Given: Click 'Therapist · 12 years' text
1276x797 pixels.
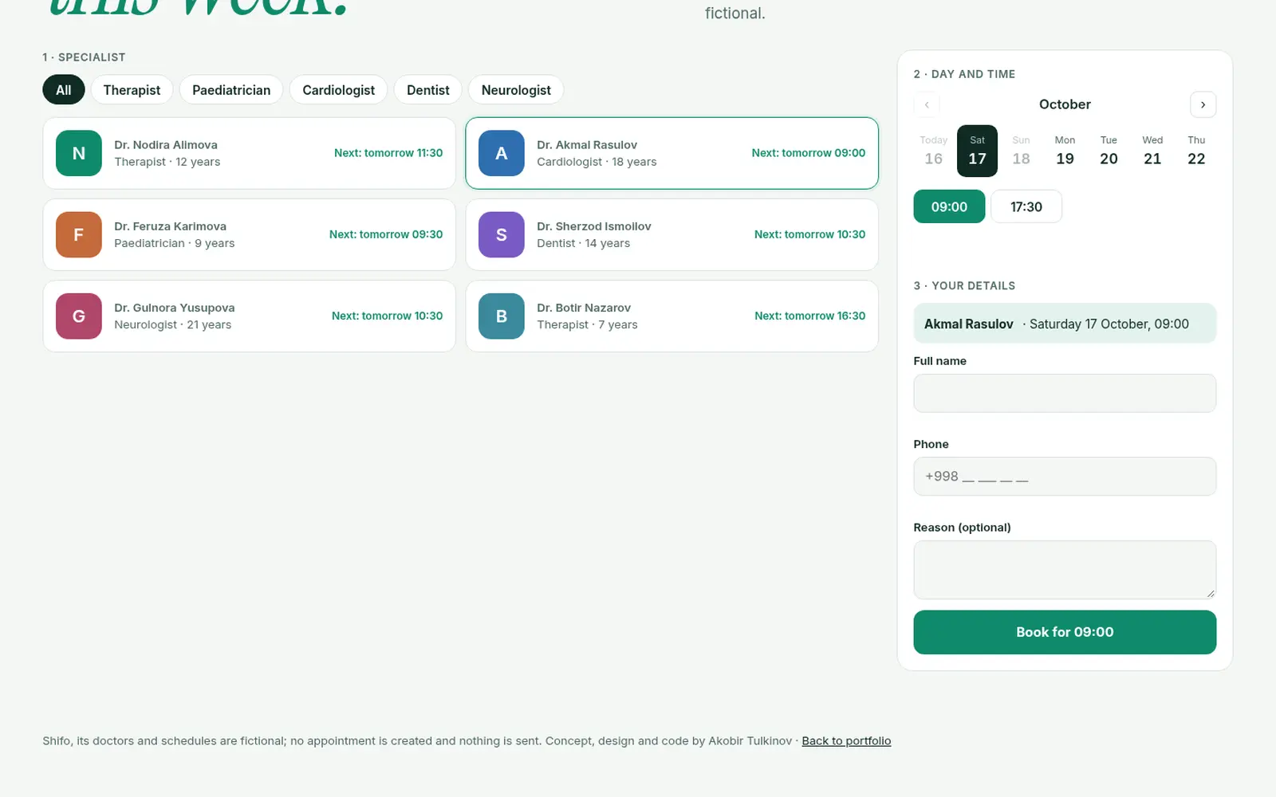Looking at the screenshot, I should 167,162.
